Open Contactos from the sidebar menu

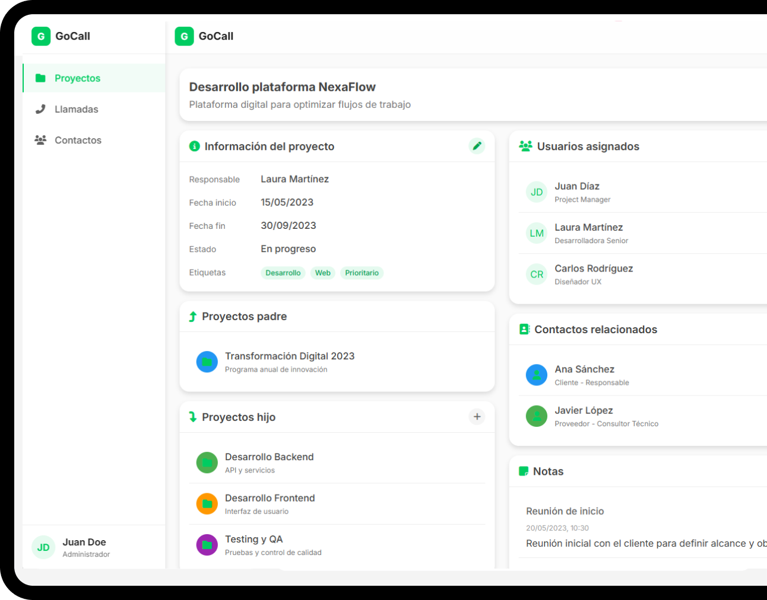pyautogui.click(x=78, y=141)
